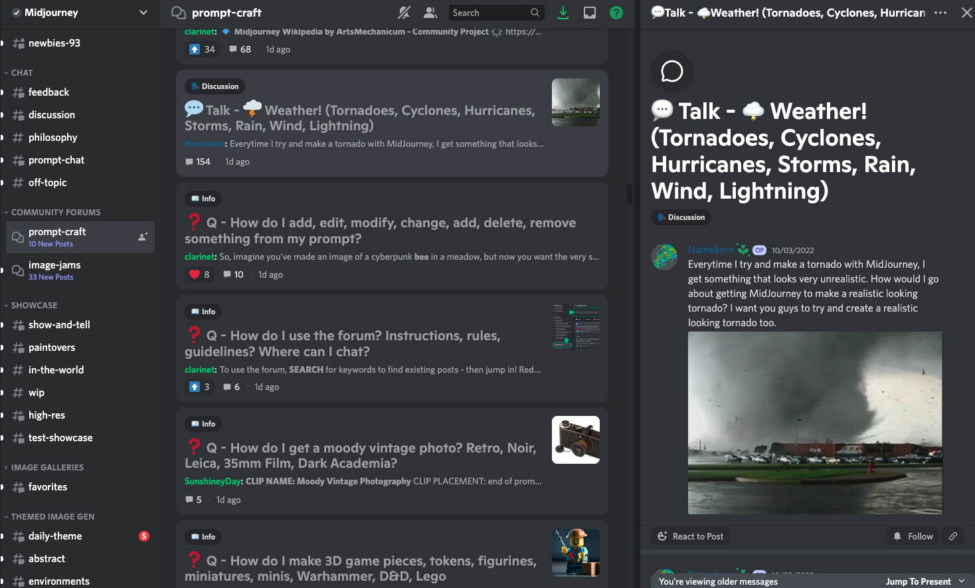
Task: Click Namekem's avatar in thread
Action: 664,257
